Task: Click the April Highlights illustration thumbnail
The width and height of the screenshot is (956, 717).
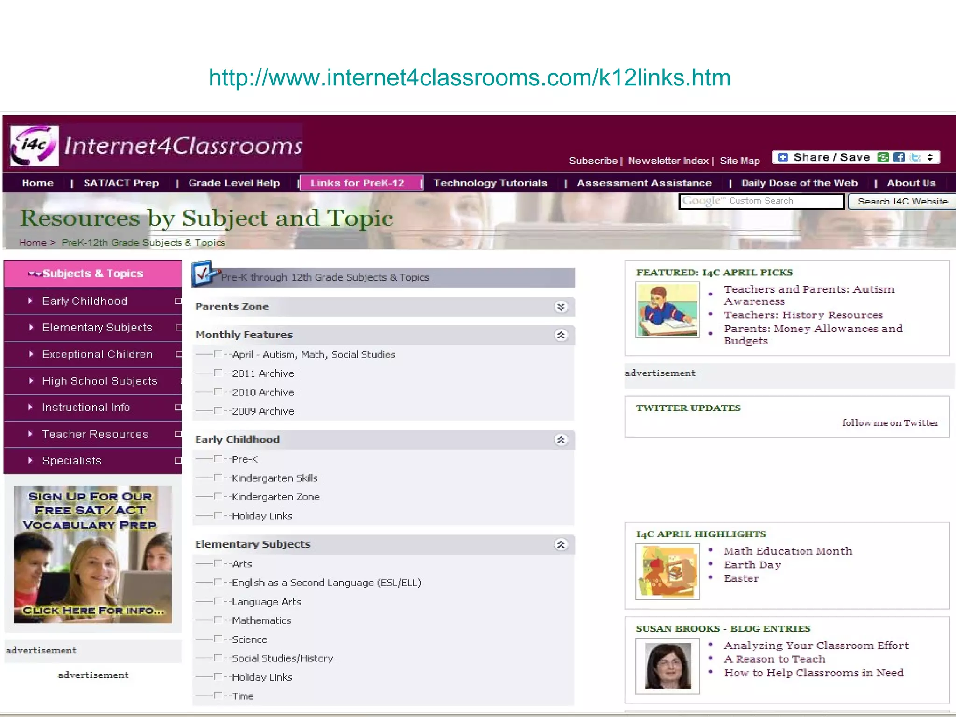Action: 668,571
